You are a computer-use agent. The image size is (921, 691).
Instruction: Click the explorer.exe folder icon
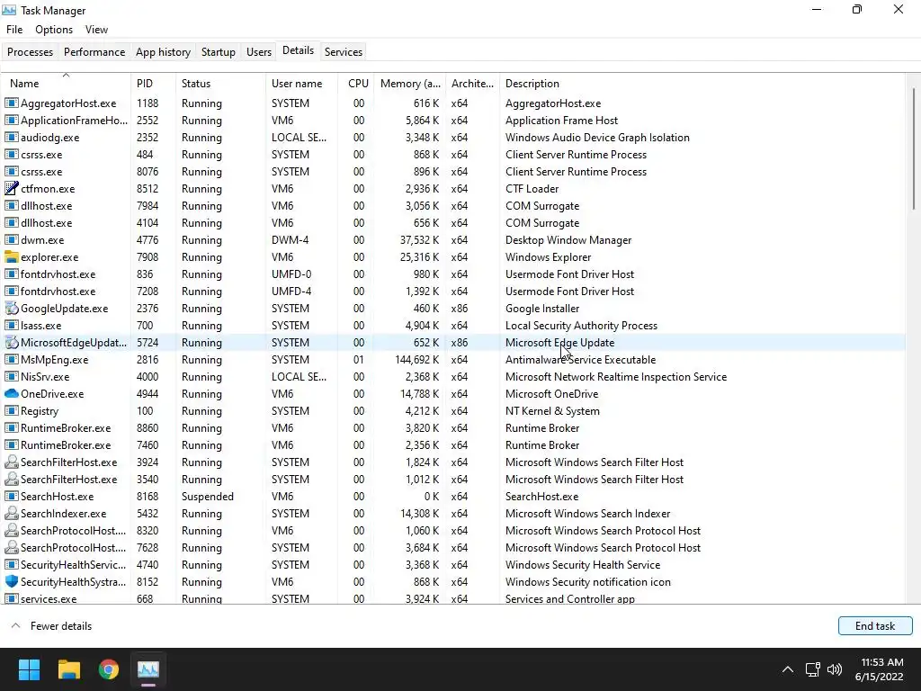coord(11,256)
